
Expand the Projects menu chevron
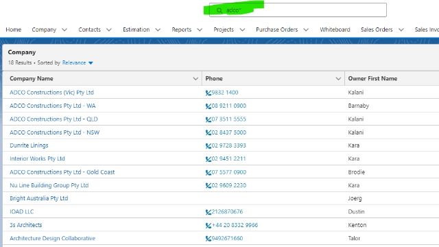pyautogui.click(x=242, y=30)
